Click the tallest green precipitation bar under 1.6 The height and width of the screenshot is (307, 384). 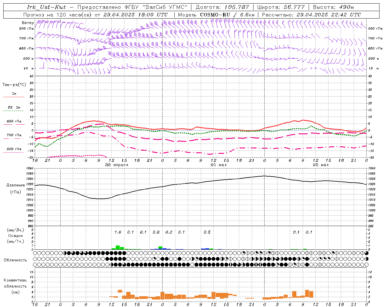tap(118, 248)
